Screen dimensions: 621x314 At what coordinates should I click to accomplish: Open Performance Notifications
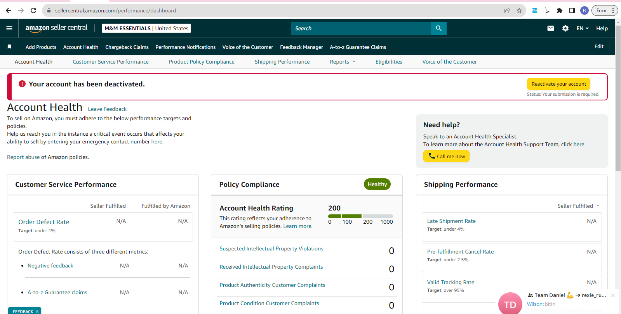click(x=186, y=47)
